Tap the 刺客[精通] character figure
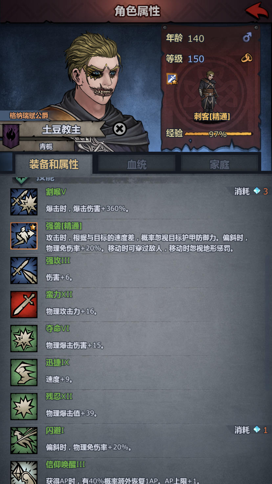 tap(209, 91)
